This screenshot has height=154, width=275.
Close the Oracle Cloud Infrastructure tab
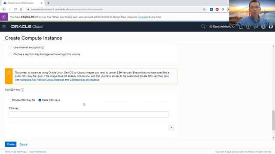[42, 3]
